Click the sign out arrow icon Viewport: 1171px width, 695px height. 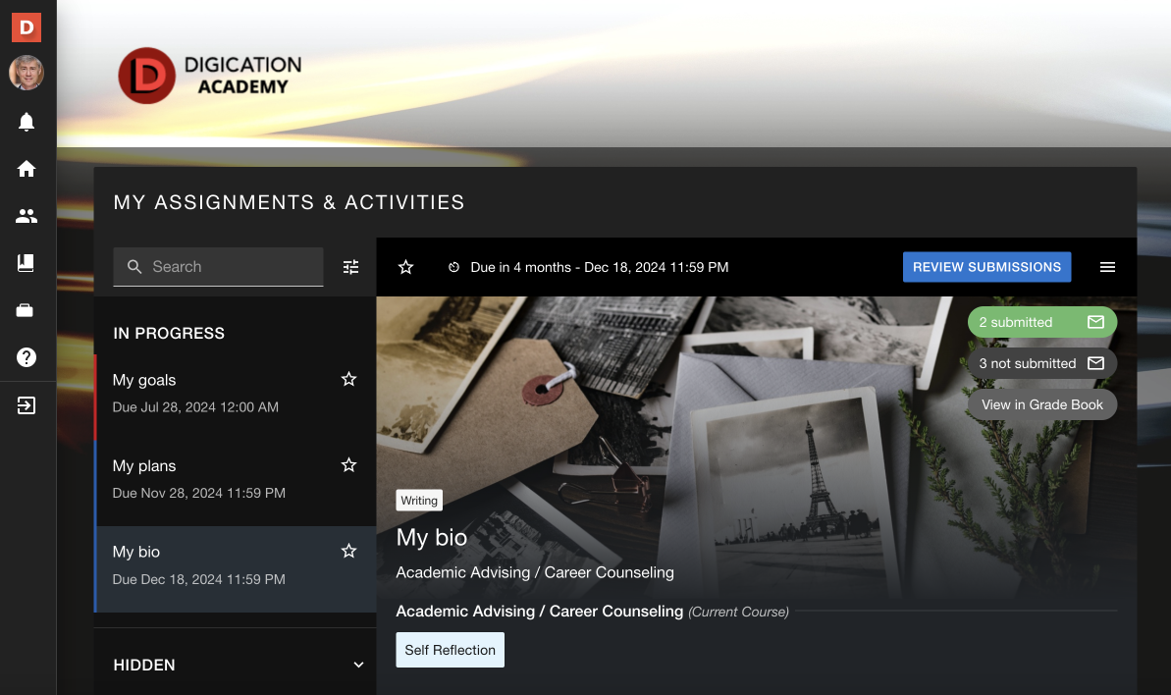pyautogui.click(x=27, y=405)
